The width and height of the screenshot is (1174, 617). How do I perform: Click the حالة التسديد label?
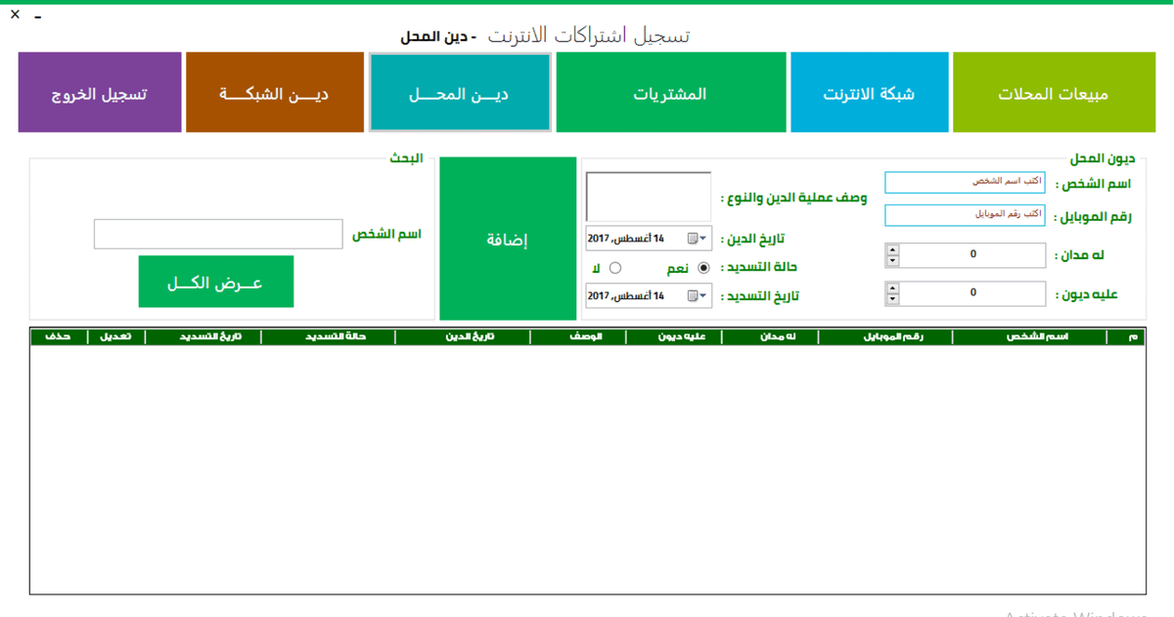[x=761, y=268]
